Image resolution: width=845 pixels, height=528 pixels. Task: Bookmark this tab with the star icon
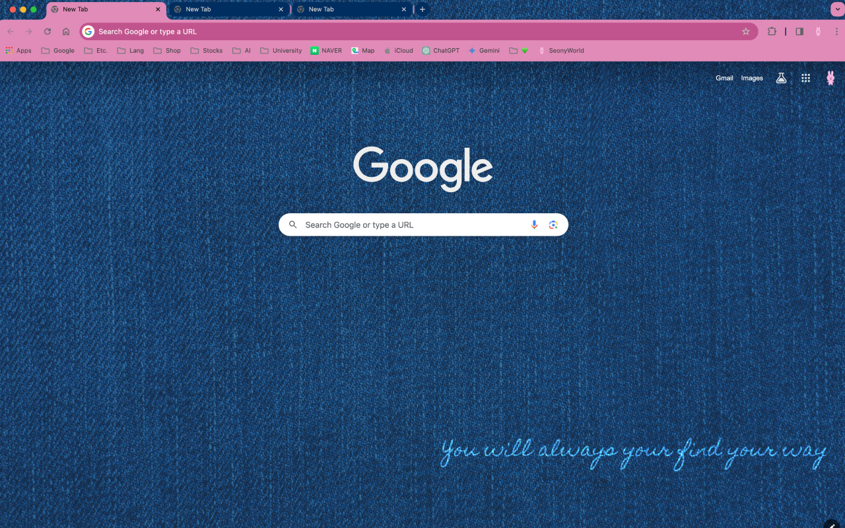click(746, 32)
